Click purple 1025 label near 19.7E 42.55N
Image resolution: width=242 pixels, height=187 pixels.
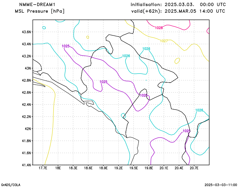pos(143,95)
